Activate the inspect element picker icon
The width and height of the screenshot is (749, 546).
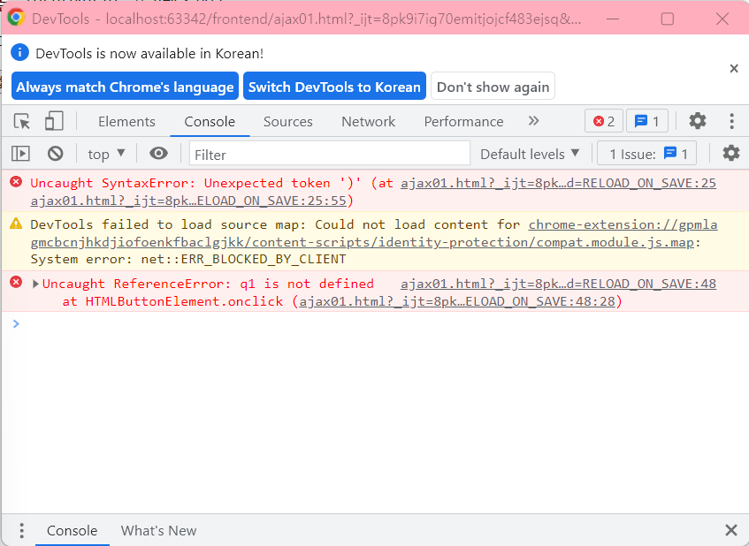point(22,121)
